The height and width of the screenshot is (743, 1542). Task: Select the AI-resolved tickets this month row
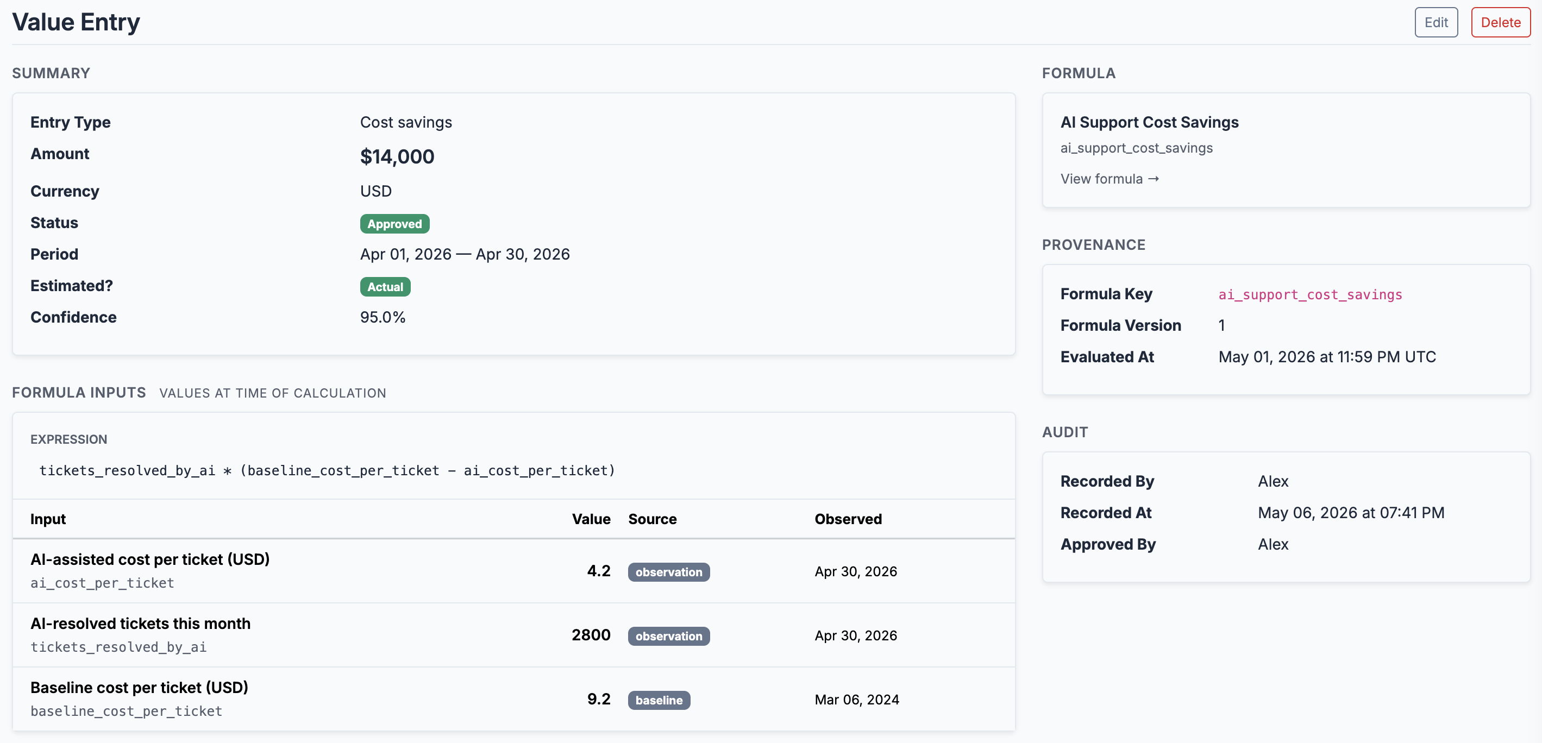pyautogui.click(x=513, y=635)
